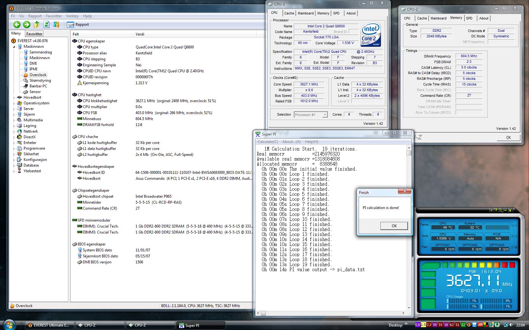Viewport: 529px width, 330px height.
Task: Expand the Skjerm tree node
Action: pyautogui.click(x=14, y=114)
